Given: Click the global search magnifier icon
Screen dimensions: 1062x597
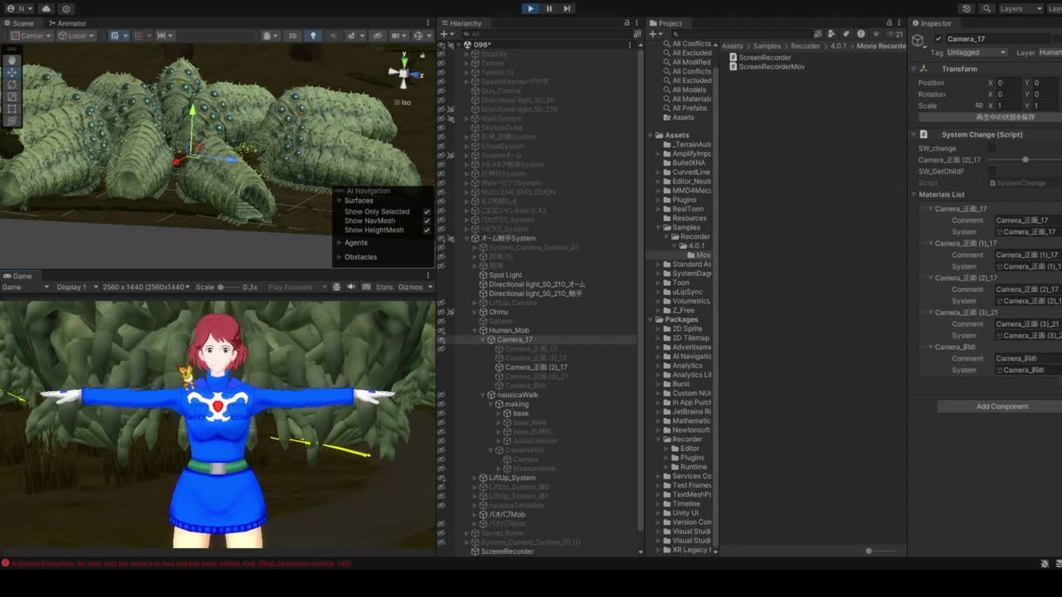Looking at the screenshot, I should pyautogui.click(x=986, y=8).
